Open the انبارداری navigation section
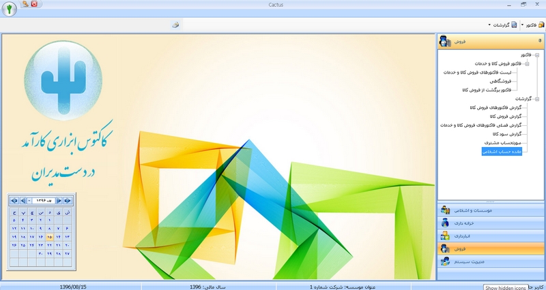Viewport: 546px width, 290px height. point(491,236)
